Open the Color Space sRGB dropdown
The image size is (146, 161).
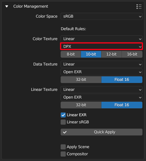[x=101, y=17]
